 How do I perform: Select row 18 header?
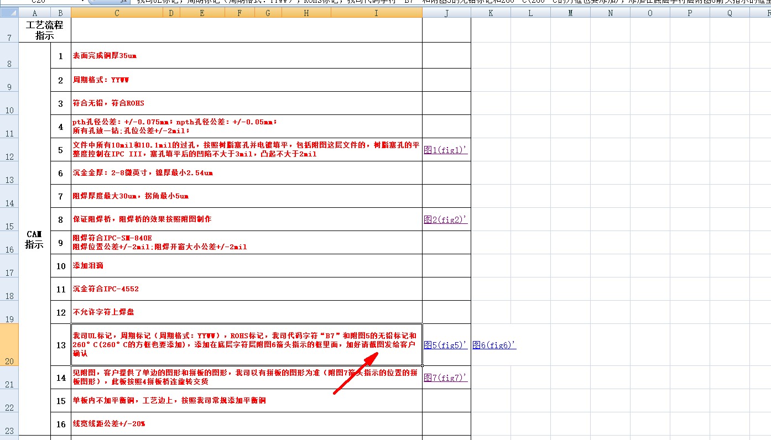coord(9,289)
